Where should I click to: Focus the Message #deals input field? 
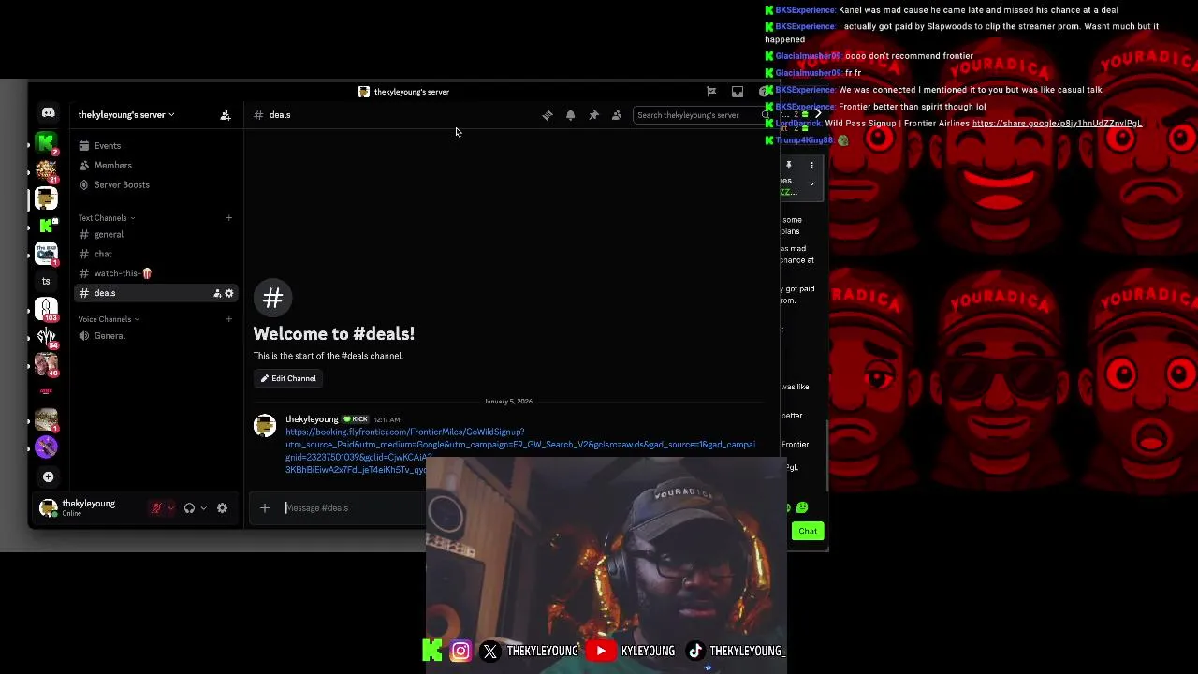[x=354, y=508]
